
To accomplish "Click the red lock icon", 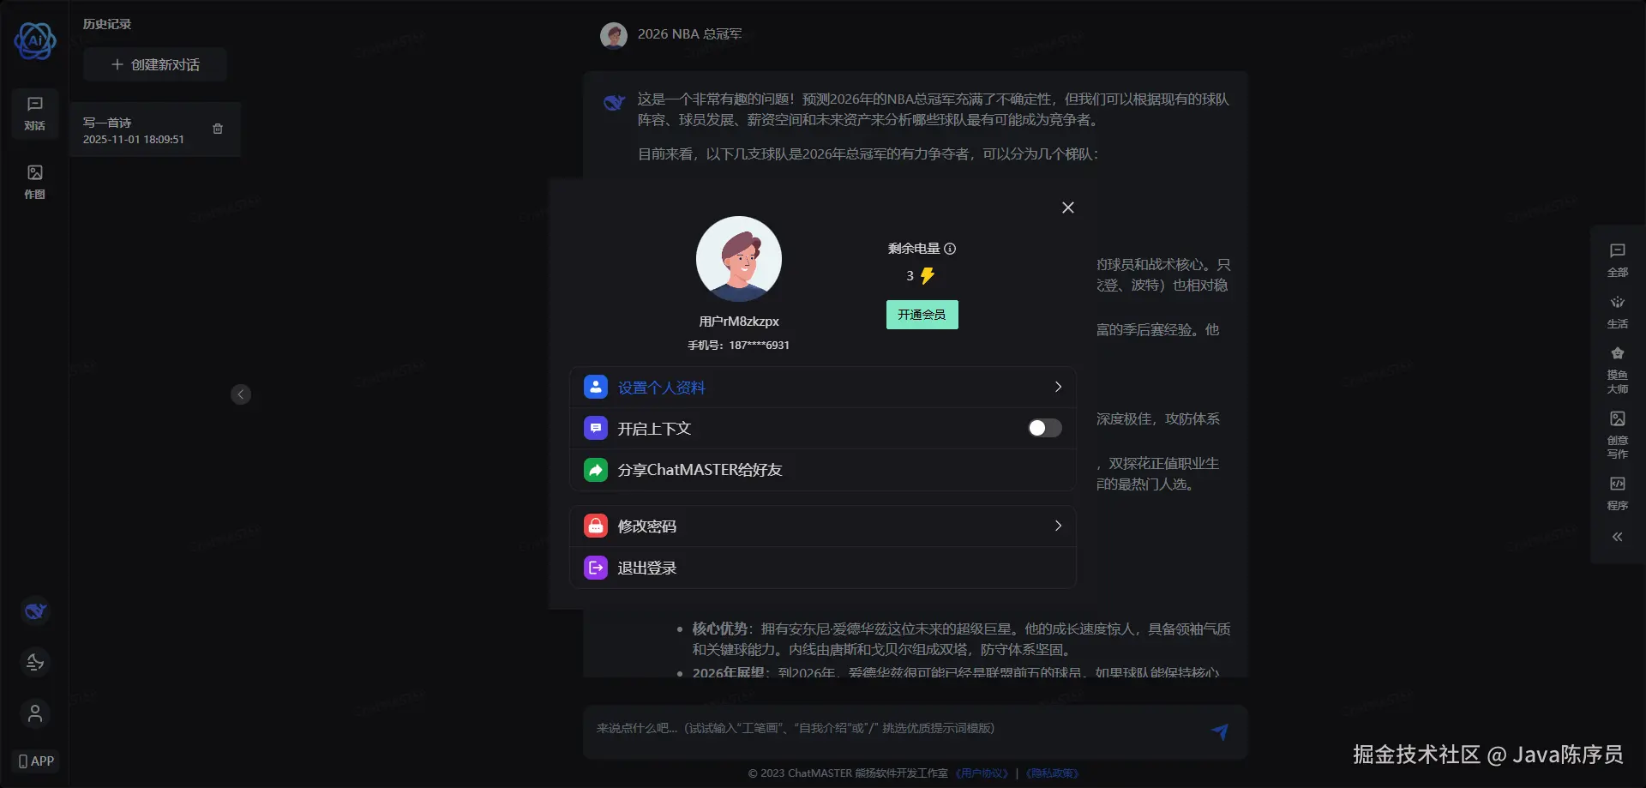I will pyautogui.click(x=596, y=526).
